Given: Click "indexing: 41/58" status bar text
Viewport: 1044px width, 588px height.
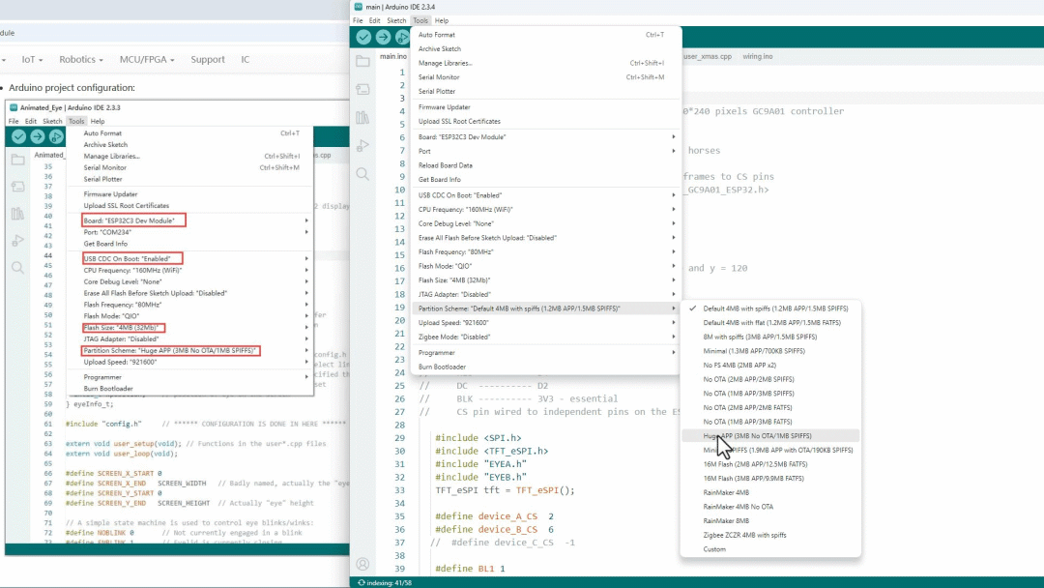Looking at the screenshot, I should coord(389,582).
